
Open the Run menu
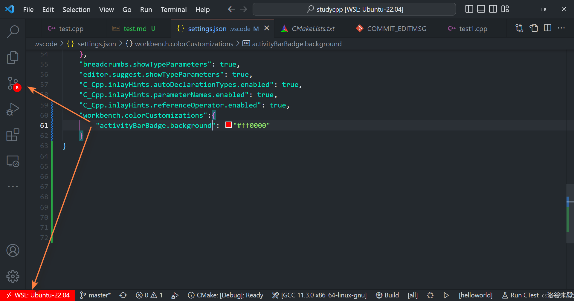pyautogui.click(x=146, y=10)
